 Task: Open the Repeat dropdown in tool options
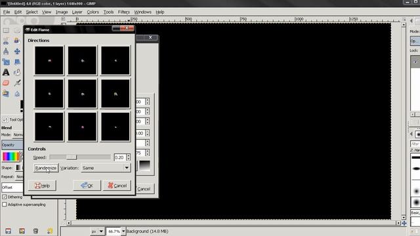click(x=20, y=176)
